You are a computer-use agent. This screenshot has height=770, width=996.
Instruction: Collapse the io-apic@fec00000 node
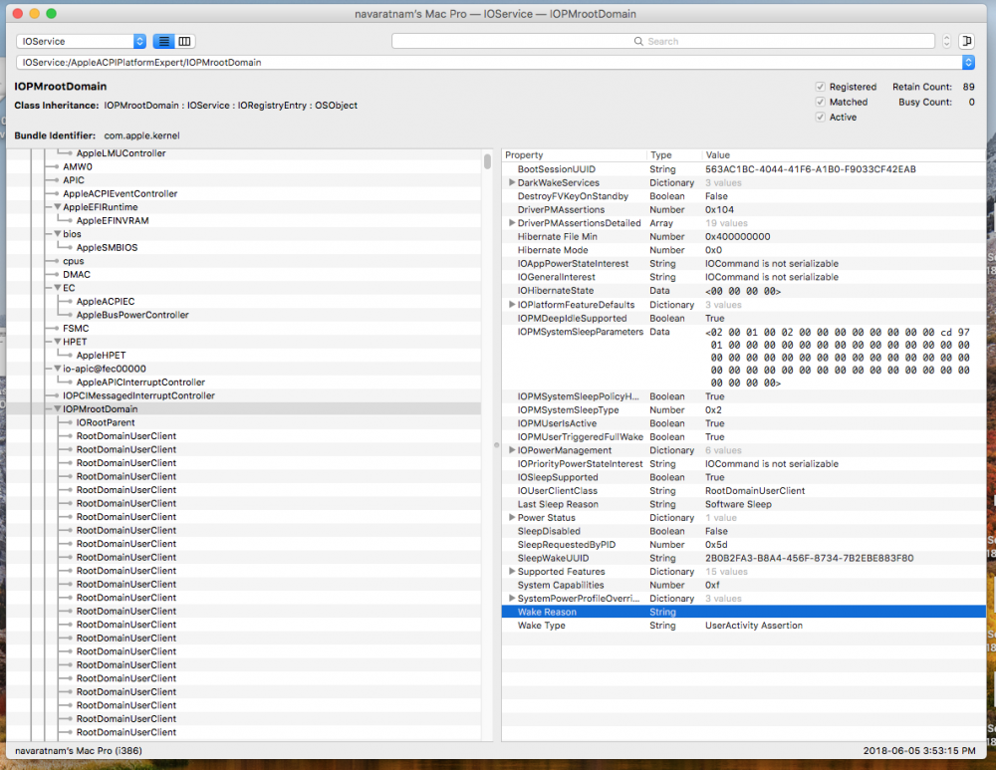pos(57,369)
